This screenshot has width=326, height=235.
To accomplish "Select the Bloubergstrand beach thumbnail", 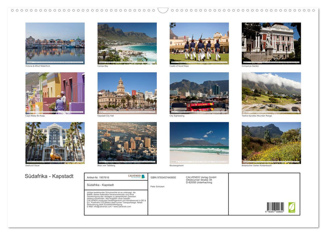I will [x=199, y=142].
